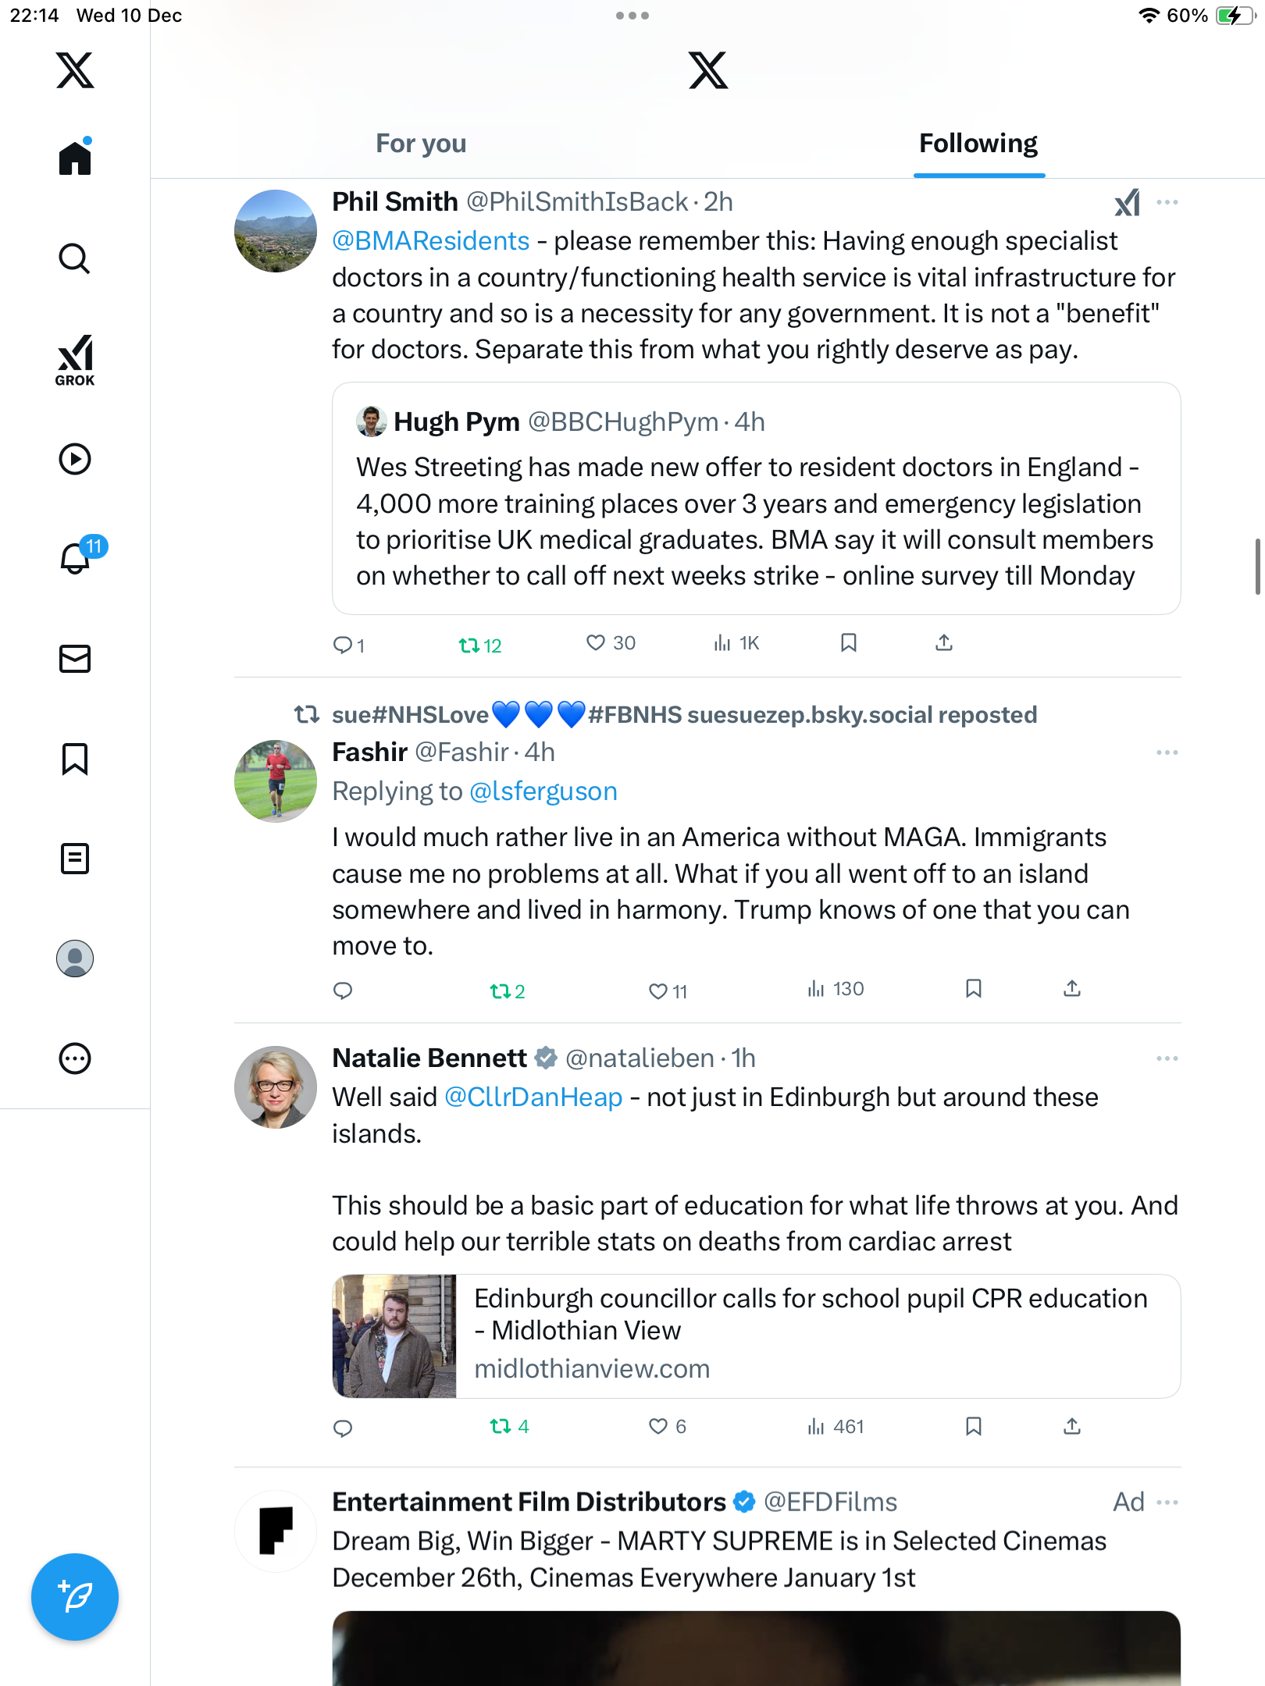Open the video play icon in sidebar
Screen dimensions: 1265x1686
tap(75, 459)
